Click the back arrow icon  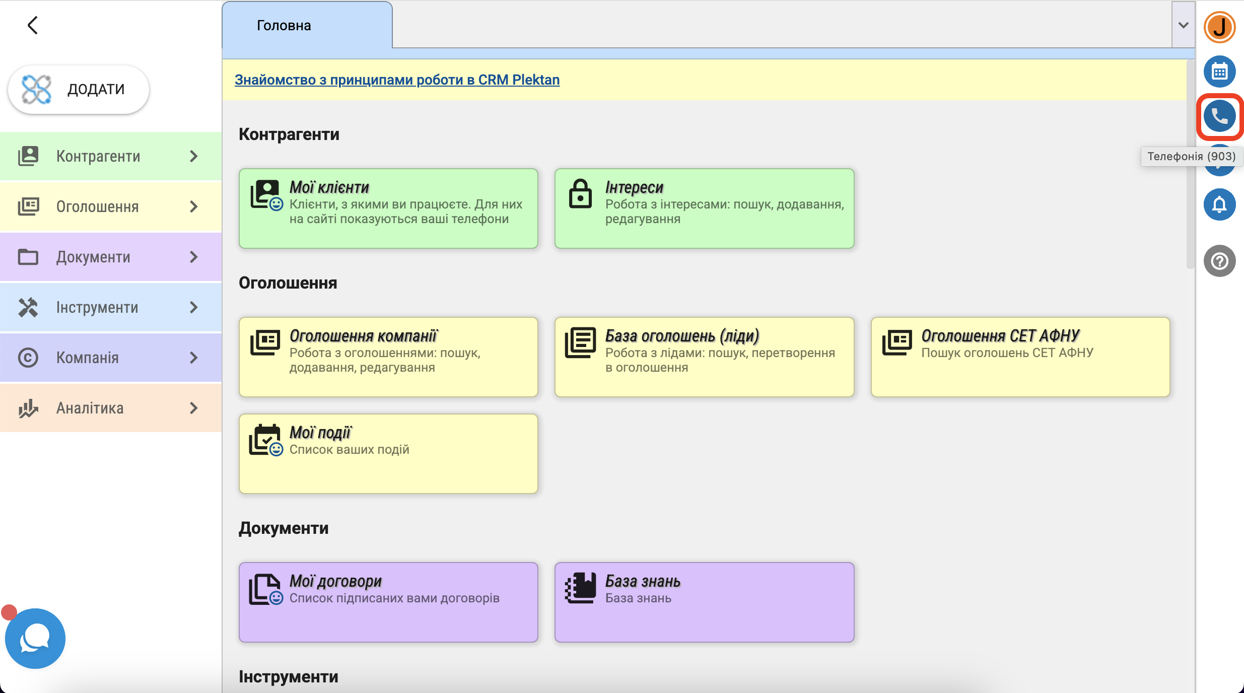coord(33,25)
